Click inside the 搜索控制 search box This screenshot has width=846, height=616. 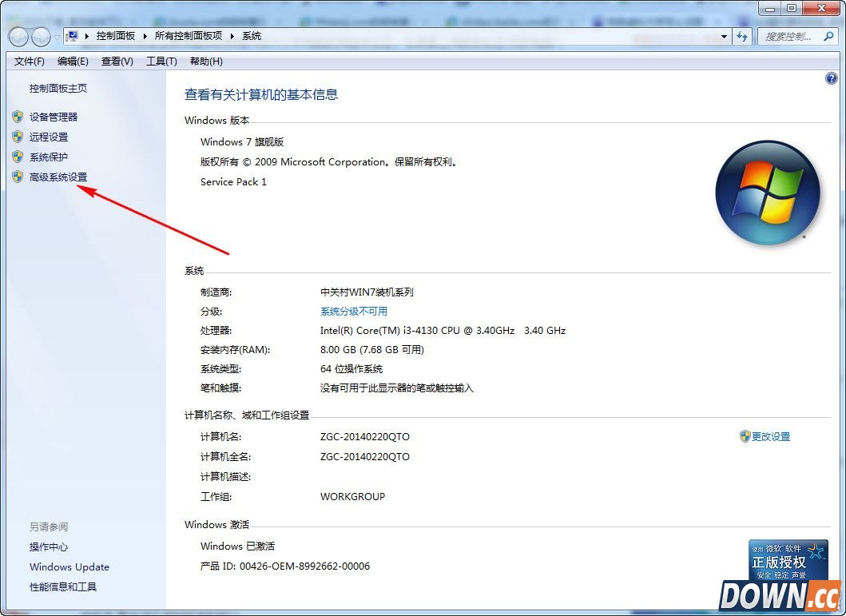click(x=791, y=36)
